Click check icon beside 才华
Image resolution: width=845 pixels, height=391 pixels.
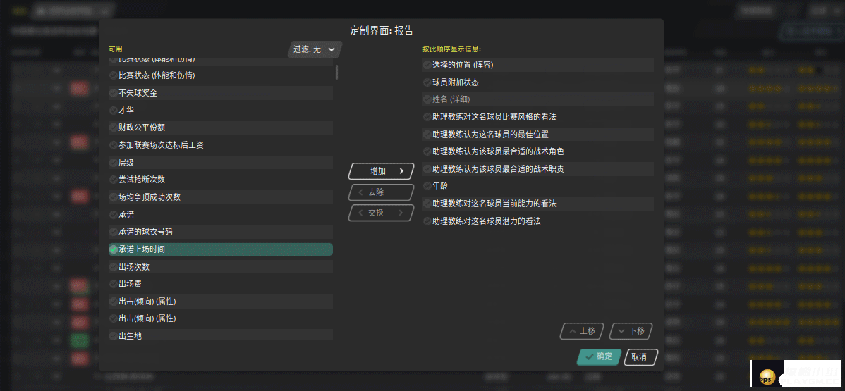(x=113, y=111)
